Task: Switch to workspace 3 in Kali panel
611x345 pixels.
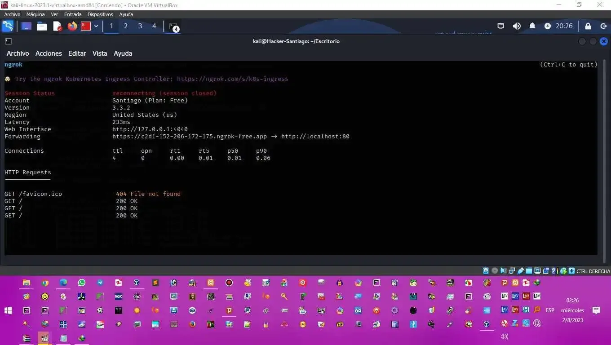Action: [x=140, y=26]
